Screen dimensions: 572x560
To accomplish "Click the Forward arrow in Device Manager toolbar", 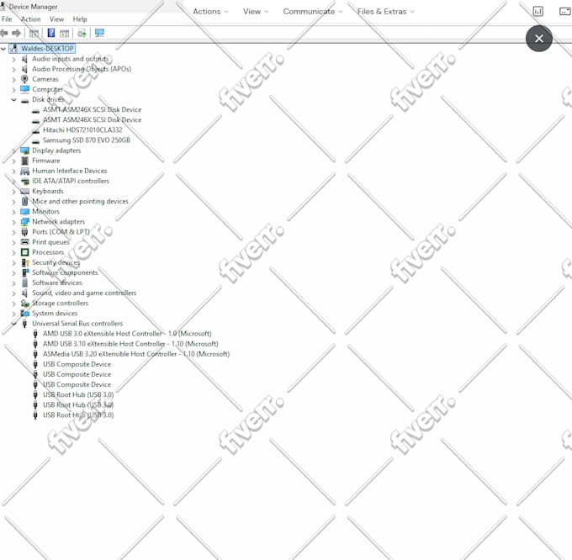I will point(17,33).
